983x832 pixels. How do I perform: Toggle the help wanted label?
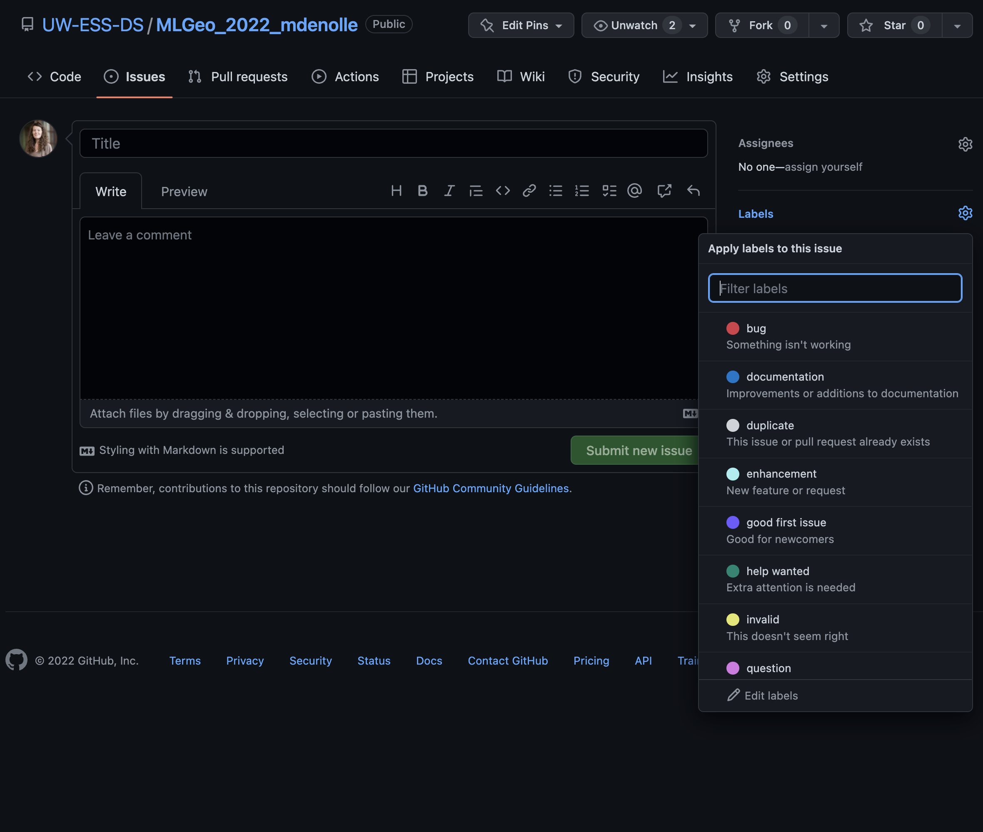point(835,579)
